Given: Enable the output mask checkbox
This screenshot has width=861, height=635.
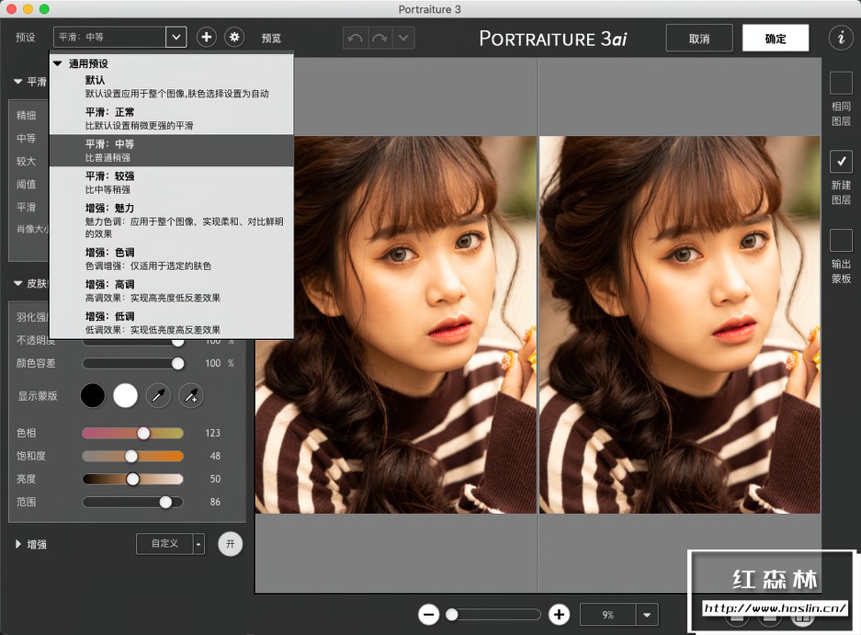Looking at the screenshot, I should (840, 241).
